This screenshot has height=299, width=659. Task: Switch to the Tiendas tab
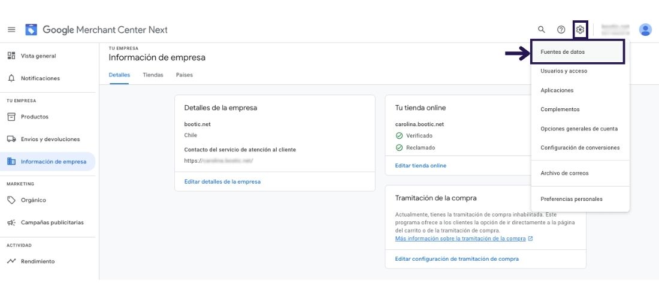coord(153,75)
